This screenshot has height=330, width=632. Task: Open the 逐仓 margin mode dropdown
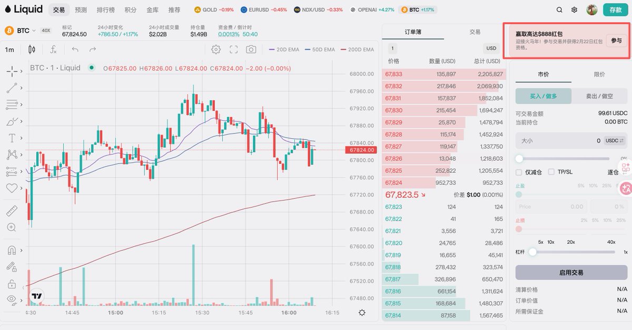click(614, 172)
